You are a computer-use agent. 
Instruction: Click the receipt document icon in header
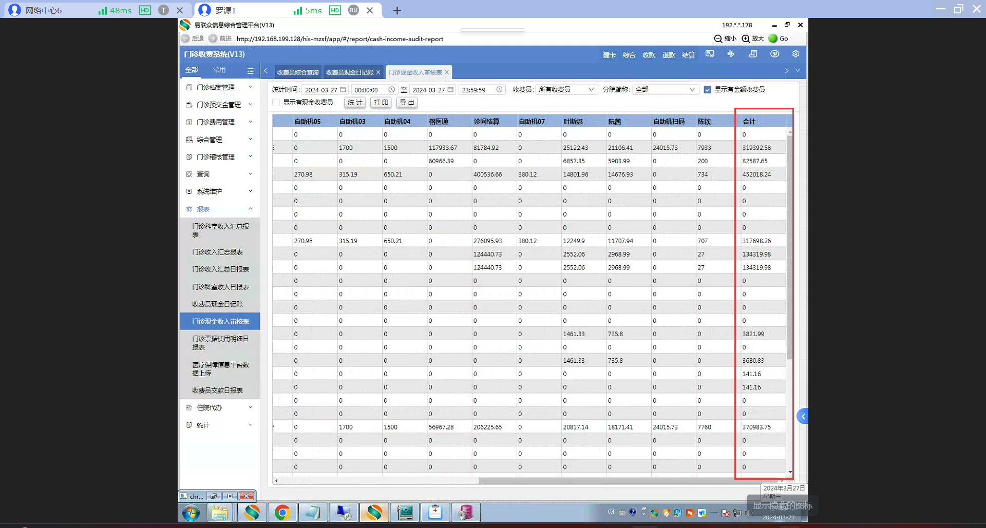[753, 54]
